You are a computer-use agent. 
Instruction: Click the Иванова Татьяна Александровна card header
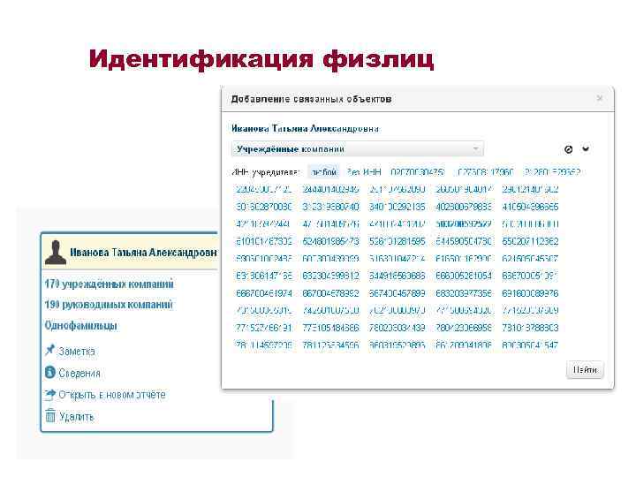(x=130, y=252)
